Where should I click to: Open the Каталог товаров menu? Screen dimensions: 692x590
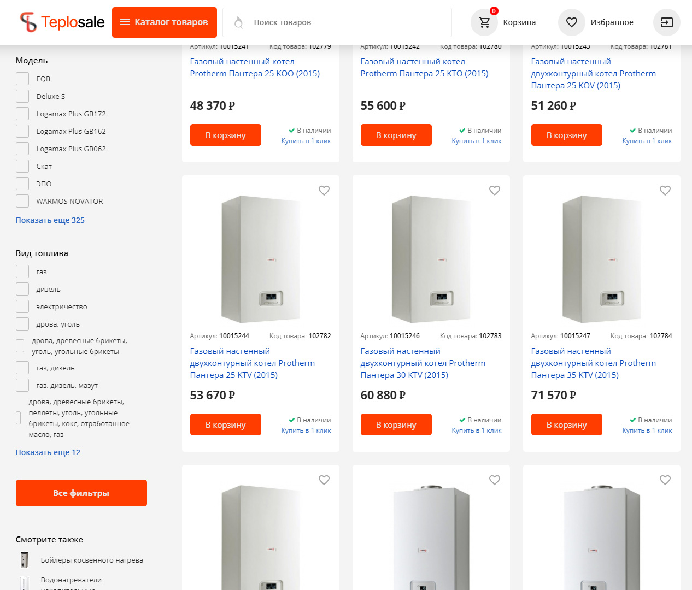click(165, 22)
